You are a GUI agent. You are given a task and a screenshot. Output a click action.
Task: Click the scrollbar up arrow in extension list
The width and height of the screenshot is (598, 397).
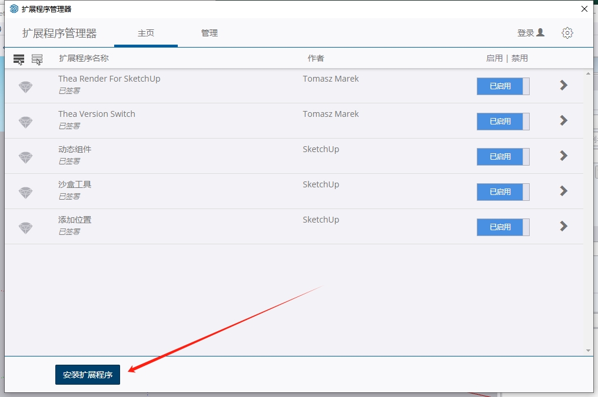(588, 73)
